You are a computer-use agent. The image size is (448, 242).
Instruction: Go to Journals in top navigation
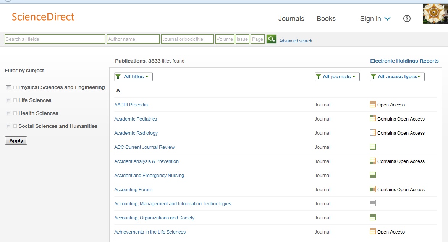pos(291,19)
